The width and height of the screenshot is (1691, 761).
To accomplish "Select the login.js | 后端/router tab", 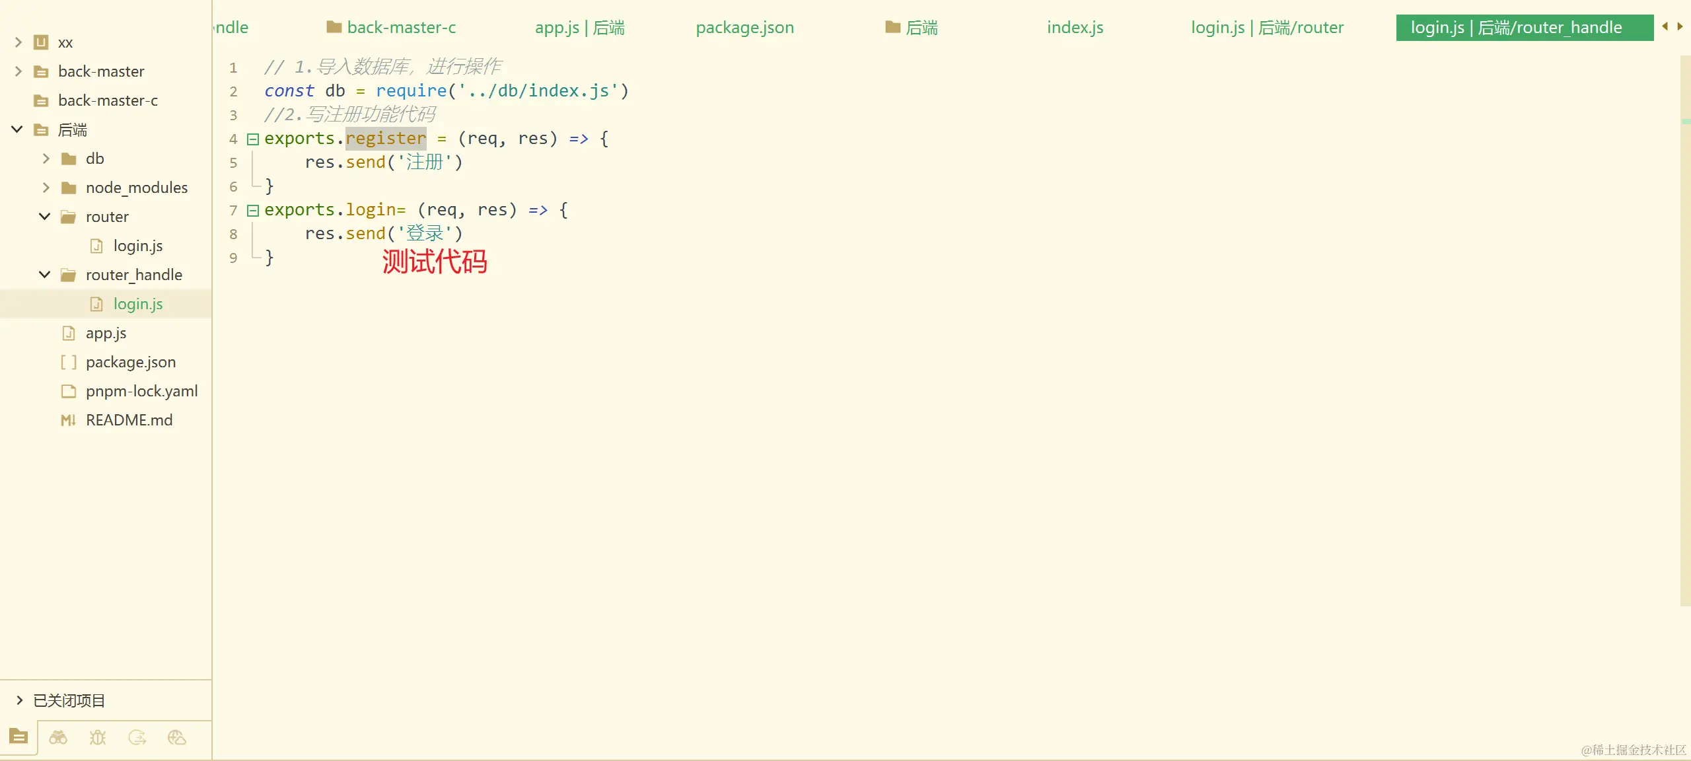I will [x=1267, y=27].
